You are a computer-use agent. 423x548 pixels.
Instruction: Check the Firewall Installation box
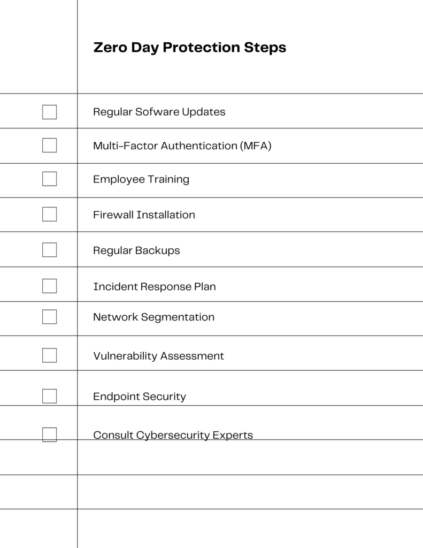click(x=49, y=214)
